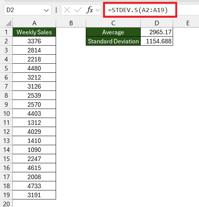Select cell with value 4480
Image resolution: width=199 pixels, height=207 pixels.
34,68
